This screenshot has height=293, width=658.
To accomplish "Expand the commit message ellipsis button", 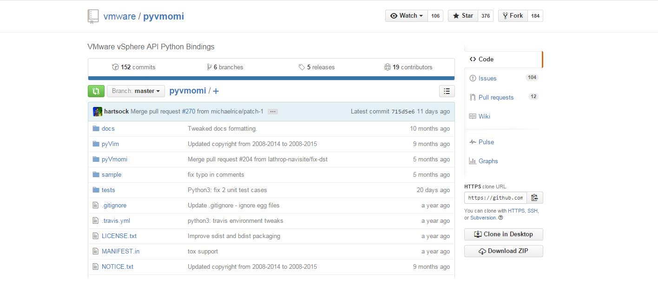I will tap(273, 112).
